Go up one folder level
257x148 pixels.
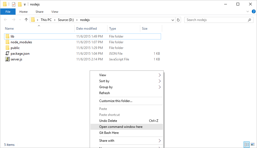pos(26,20)
